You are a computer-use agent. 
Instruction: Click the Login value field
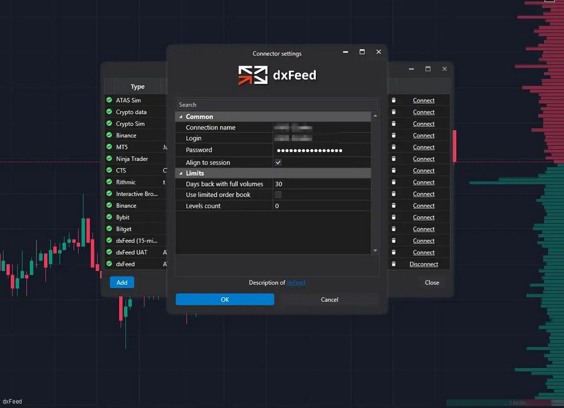coord(322,138)
